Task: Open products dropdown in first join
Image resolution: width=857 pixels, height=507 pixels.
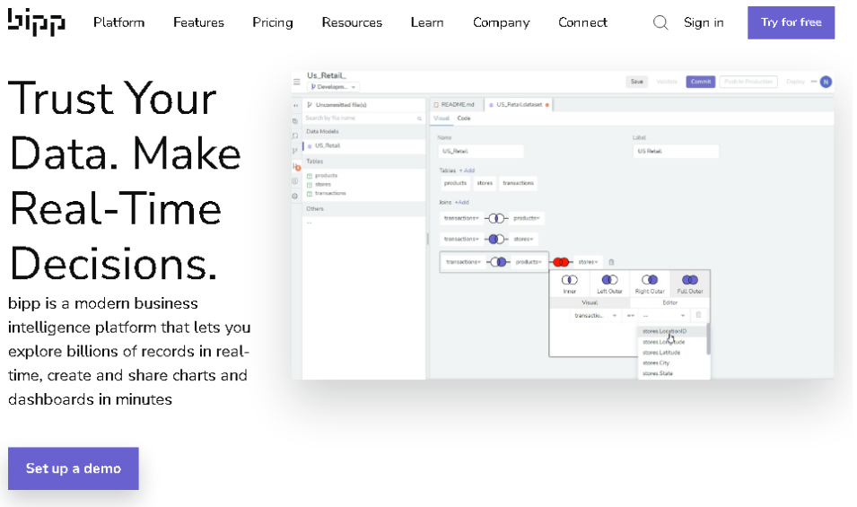Action: [x=527, y=219]
